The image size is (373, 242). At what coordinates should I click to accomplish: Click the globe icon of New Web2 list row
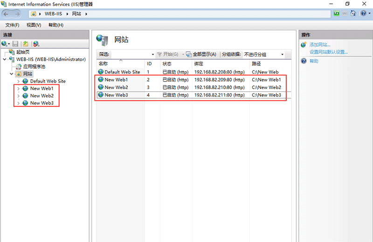click(101, 87)
